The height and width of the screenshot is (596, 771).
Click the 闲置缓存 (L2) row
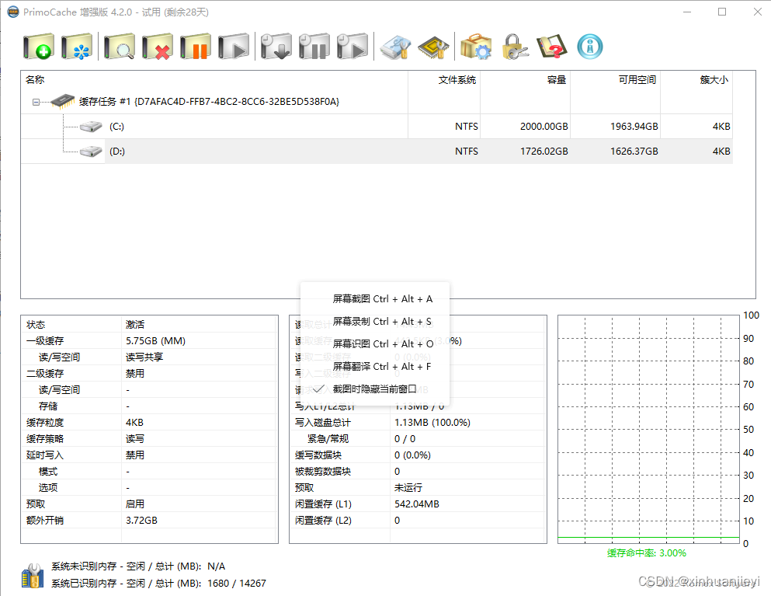[418, 520]
